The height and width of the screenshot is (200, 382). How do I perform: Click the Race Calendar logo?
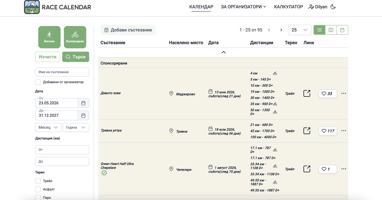(58, 7)
